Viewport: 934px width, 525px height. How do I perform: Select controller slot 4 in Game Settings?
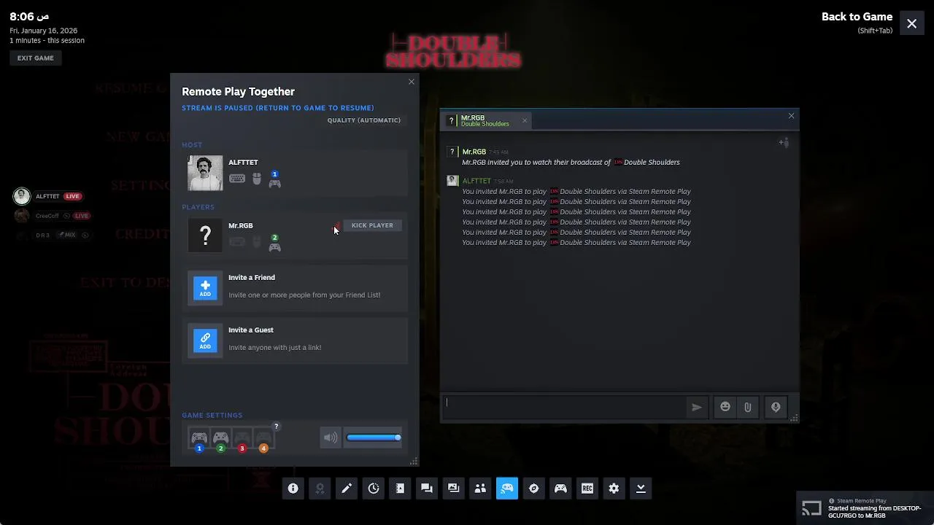click(x=263, y=440)
